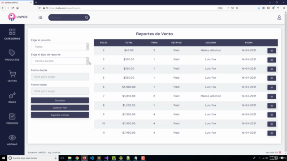Go to browser home icon
Image resolution: width=287 pixels, height=161 pixels.
point(17,8)
